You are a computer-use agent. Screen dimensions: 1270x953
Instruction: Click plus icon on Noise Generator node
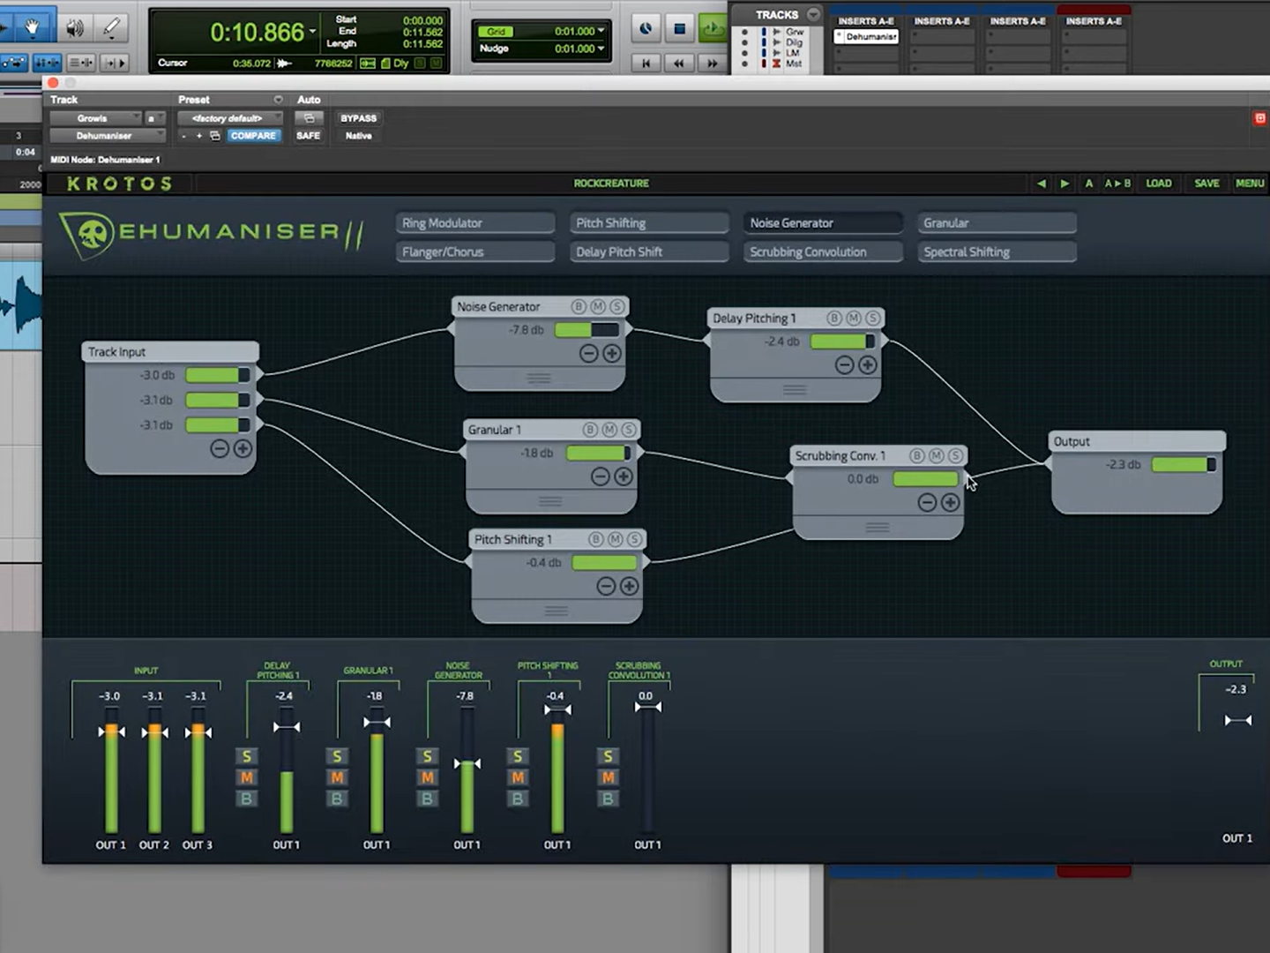pos(612,353)
